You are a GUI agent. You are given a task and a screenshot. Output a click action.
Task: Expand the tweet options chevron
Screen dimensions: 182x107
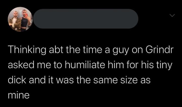click(x=172, y=15)
